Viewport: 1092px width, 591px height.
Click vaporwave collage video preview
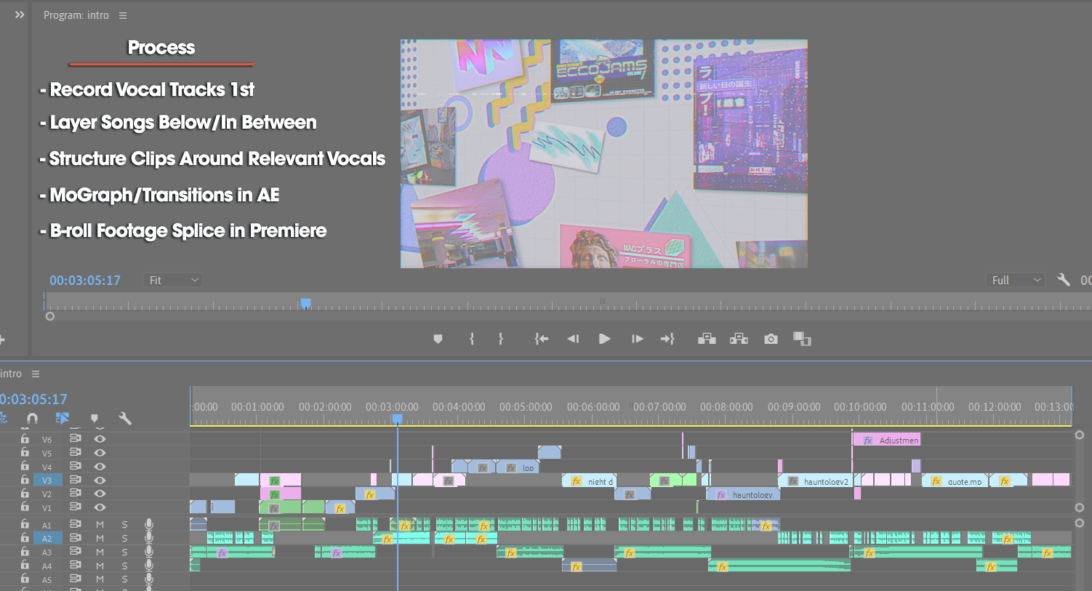(604, 153)
